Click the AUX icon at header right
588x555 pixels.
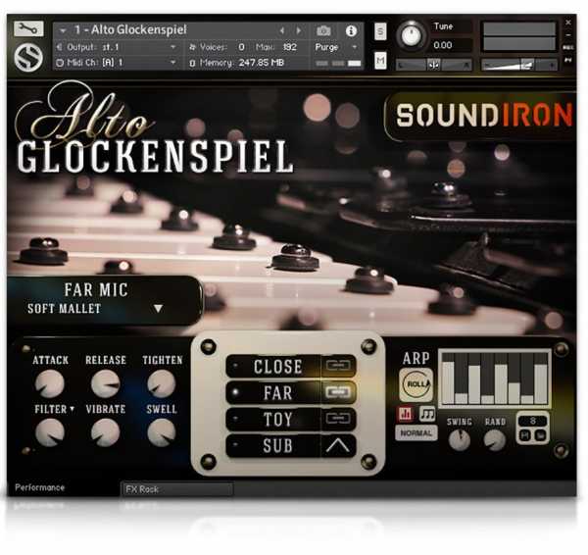click(x=568, y=48)
